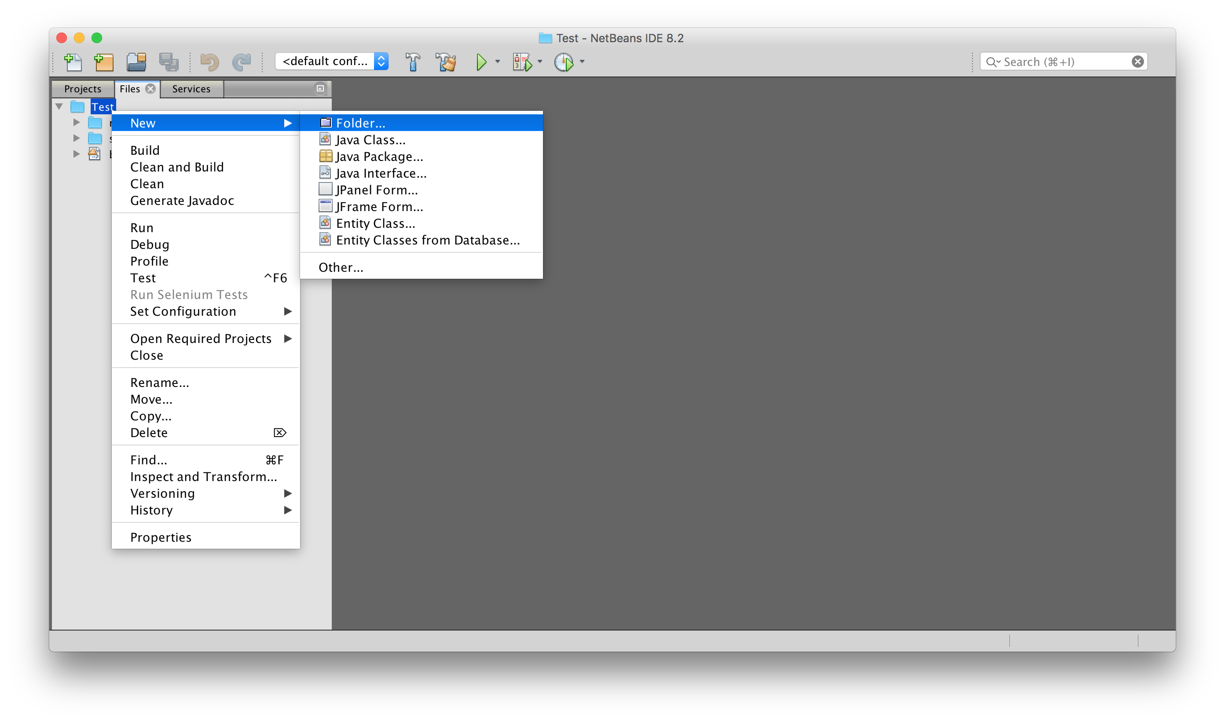The width and height of the screenshot is (1225, 722).
Task: Open Properties from the context menu
Action: [x=206, y=537]
